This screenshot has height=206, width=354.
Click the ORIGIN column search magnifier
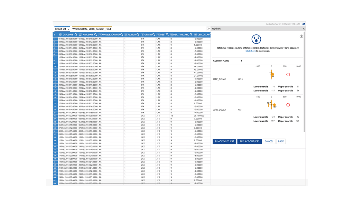pyautogui.click(x=154, y=34)
